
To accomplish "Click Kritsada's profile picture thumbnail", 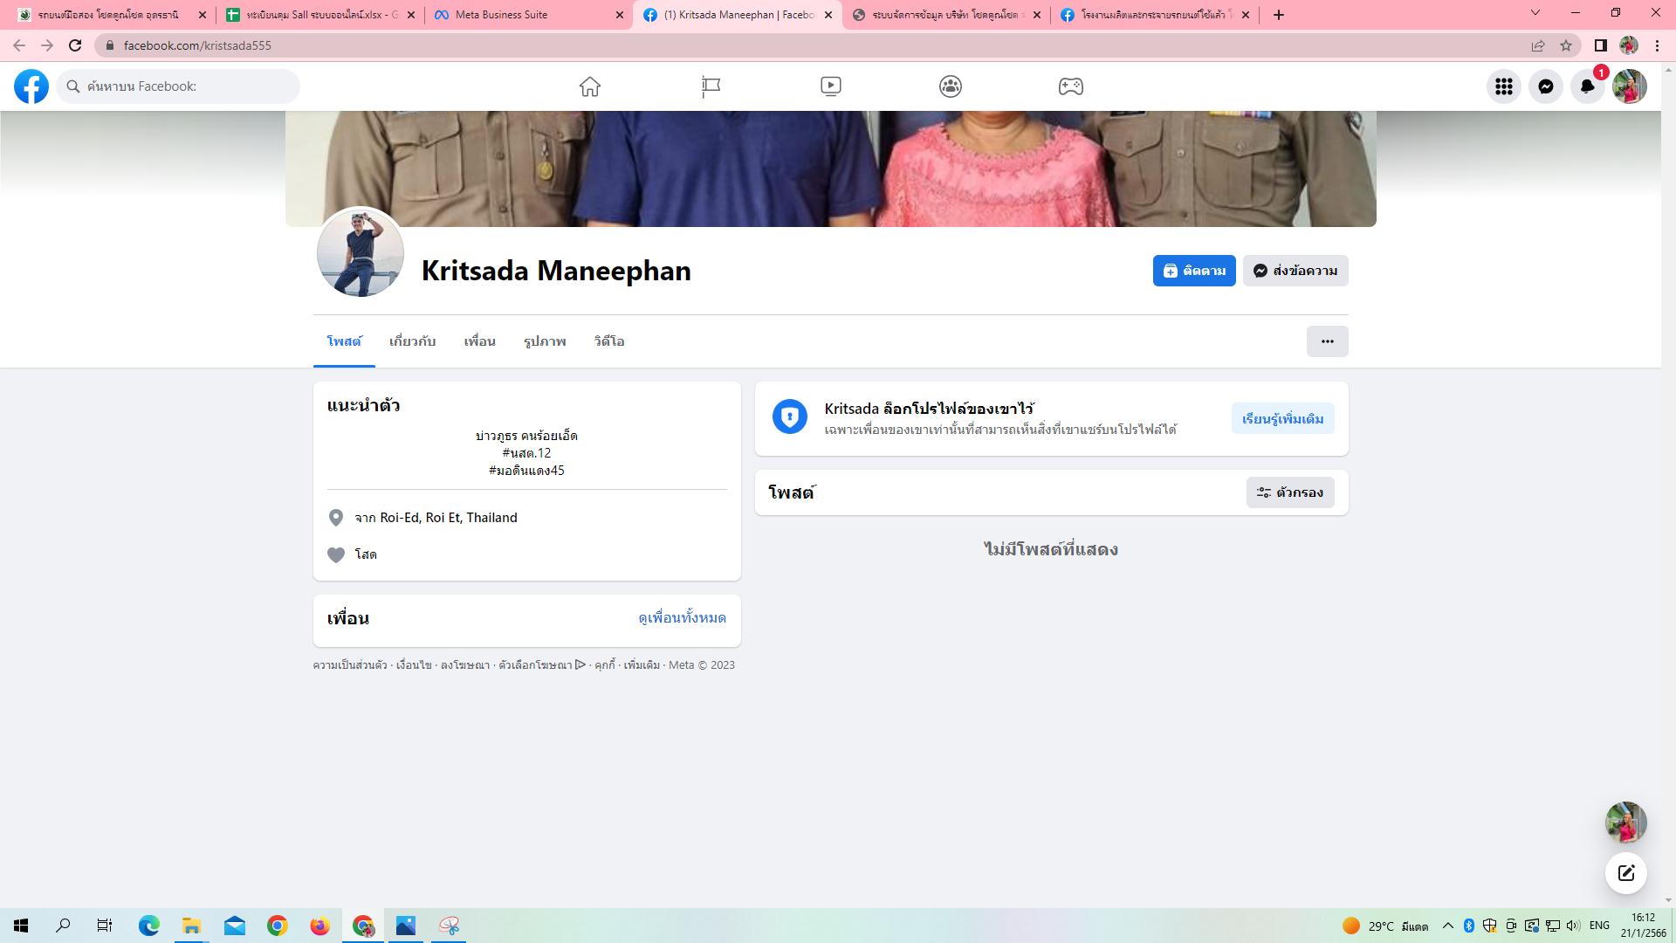I will [360, 253].
